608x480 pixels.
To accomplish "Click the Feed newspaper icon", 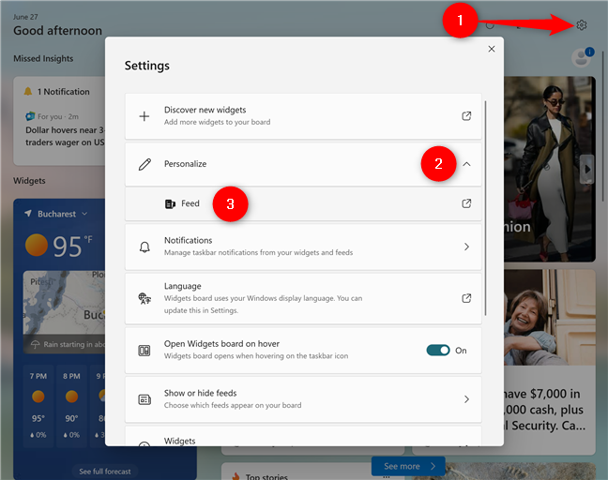I will 170,203.
